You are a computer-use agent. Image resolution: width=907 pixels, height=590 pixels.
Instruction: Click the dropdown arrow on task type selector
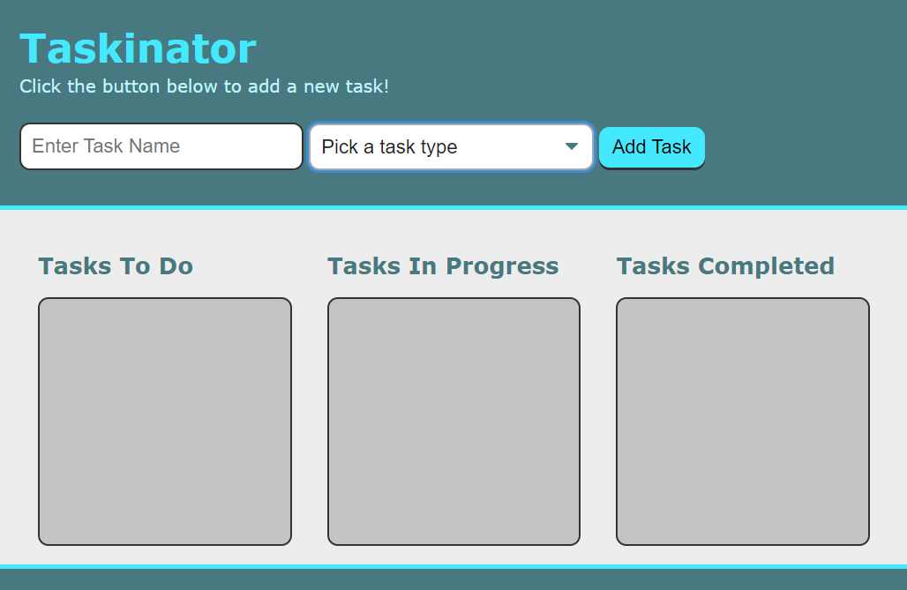(572, 146)
